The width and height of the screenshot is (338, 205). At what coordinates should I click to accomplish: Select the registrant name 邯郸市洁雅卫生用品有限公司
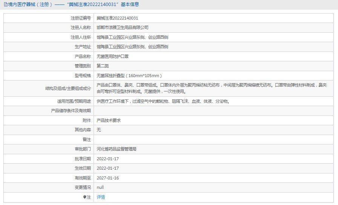pos(123,27)
